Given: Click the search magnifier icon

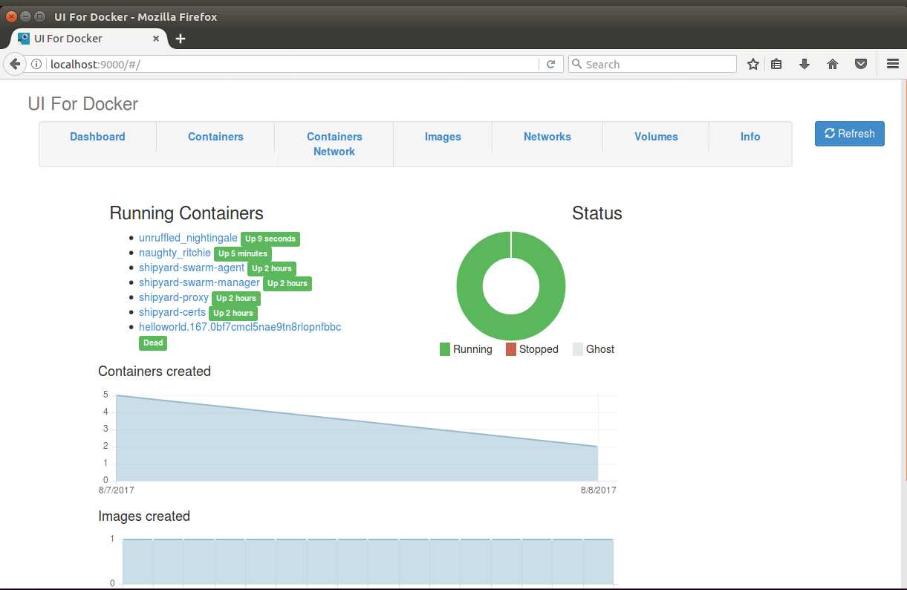Looking at the screenshot, I should click(x=577, y=64).
